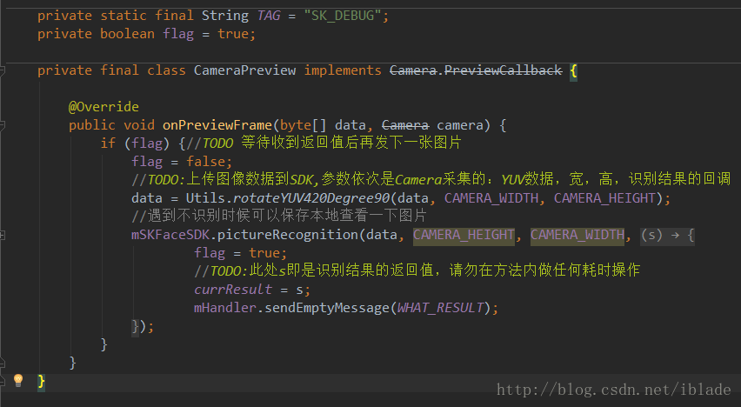Expand the fold marker beside mSKFaceSDK.pictureRecognition line
Screen dimensions: 741x407
[x=3, y=235]
